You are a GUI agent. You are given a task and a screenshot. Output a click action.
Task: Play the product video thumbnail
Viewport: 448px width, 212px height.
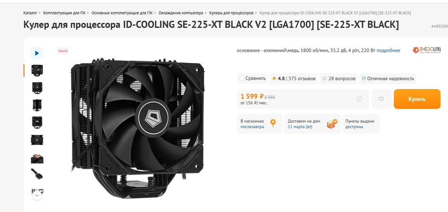click(x=37, y=53)
